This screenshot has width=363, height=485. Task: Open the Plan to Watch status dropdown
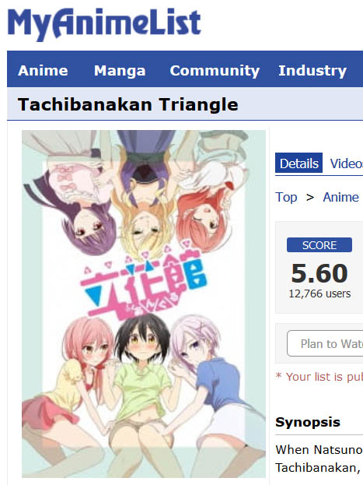(x=325, y=343)
